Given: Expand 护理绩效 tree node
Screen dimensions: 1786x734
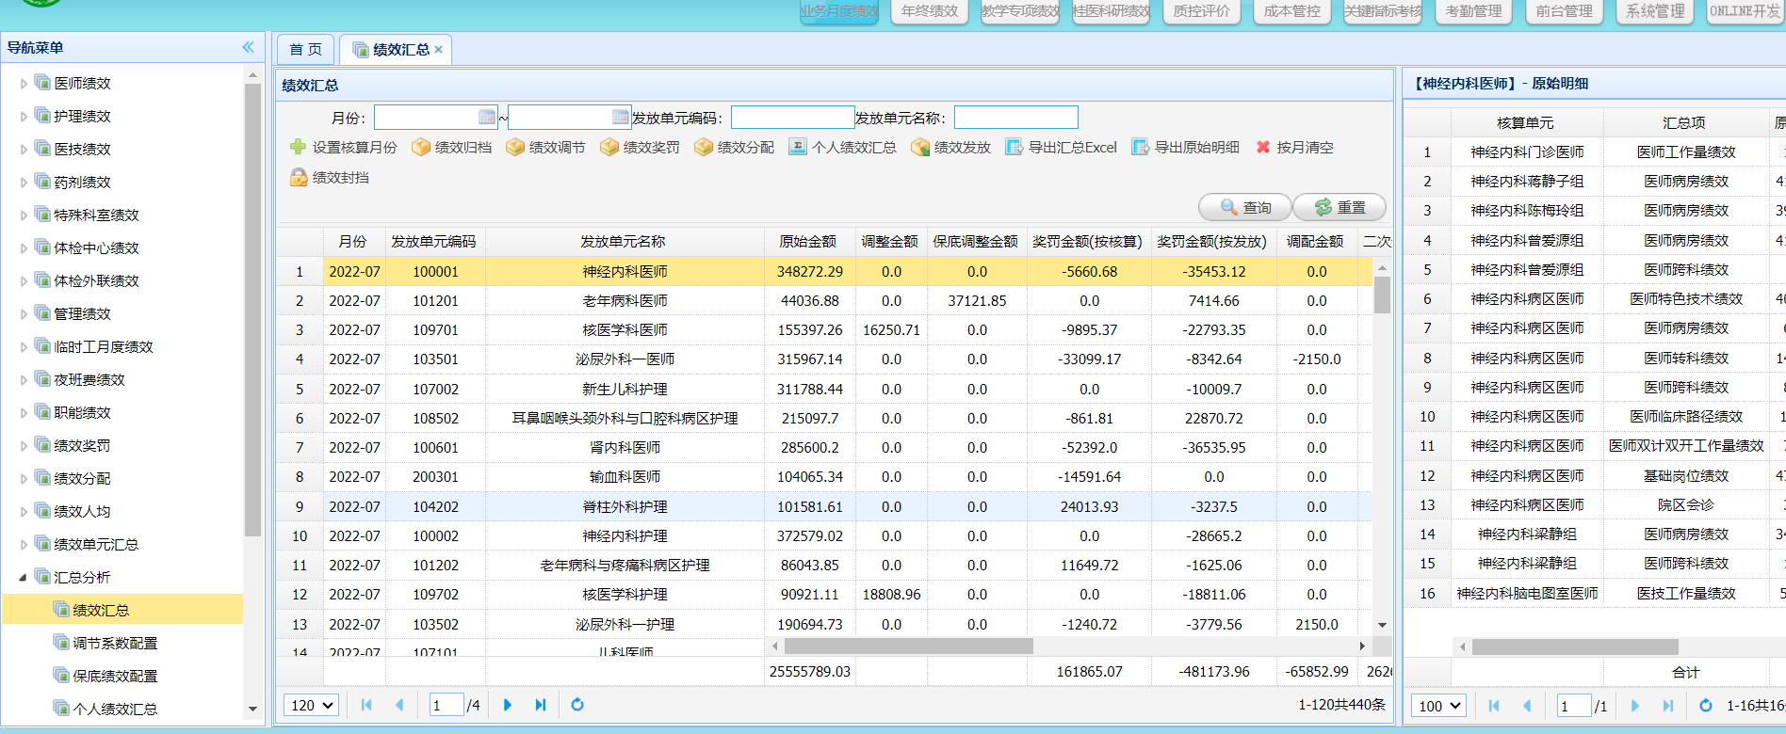Looking at the screenshot, I should click(x=24, y=117).
